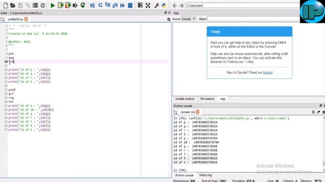Image resolution: width=325 pixels, height=182 pixels.
Task: Click the debug step over icon
Action: (x=101, y=5)
